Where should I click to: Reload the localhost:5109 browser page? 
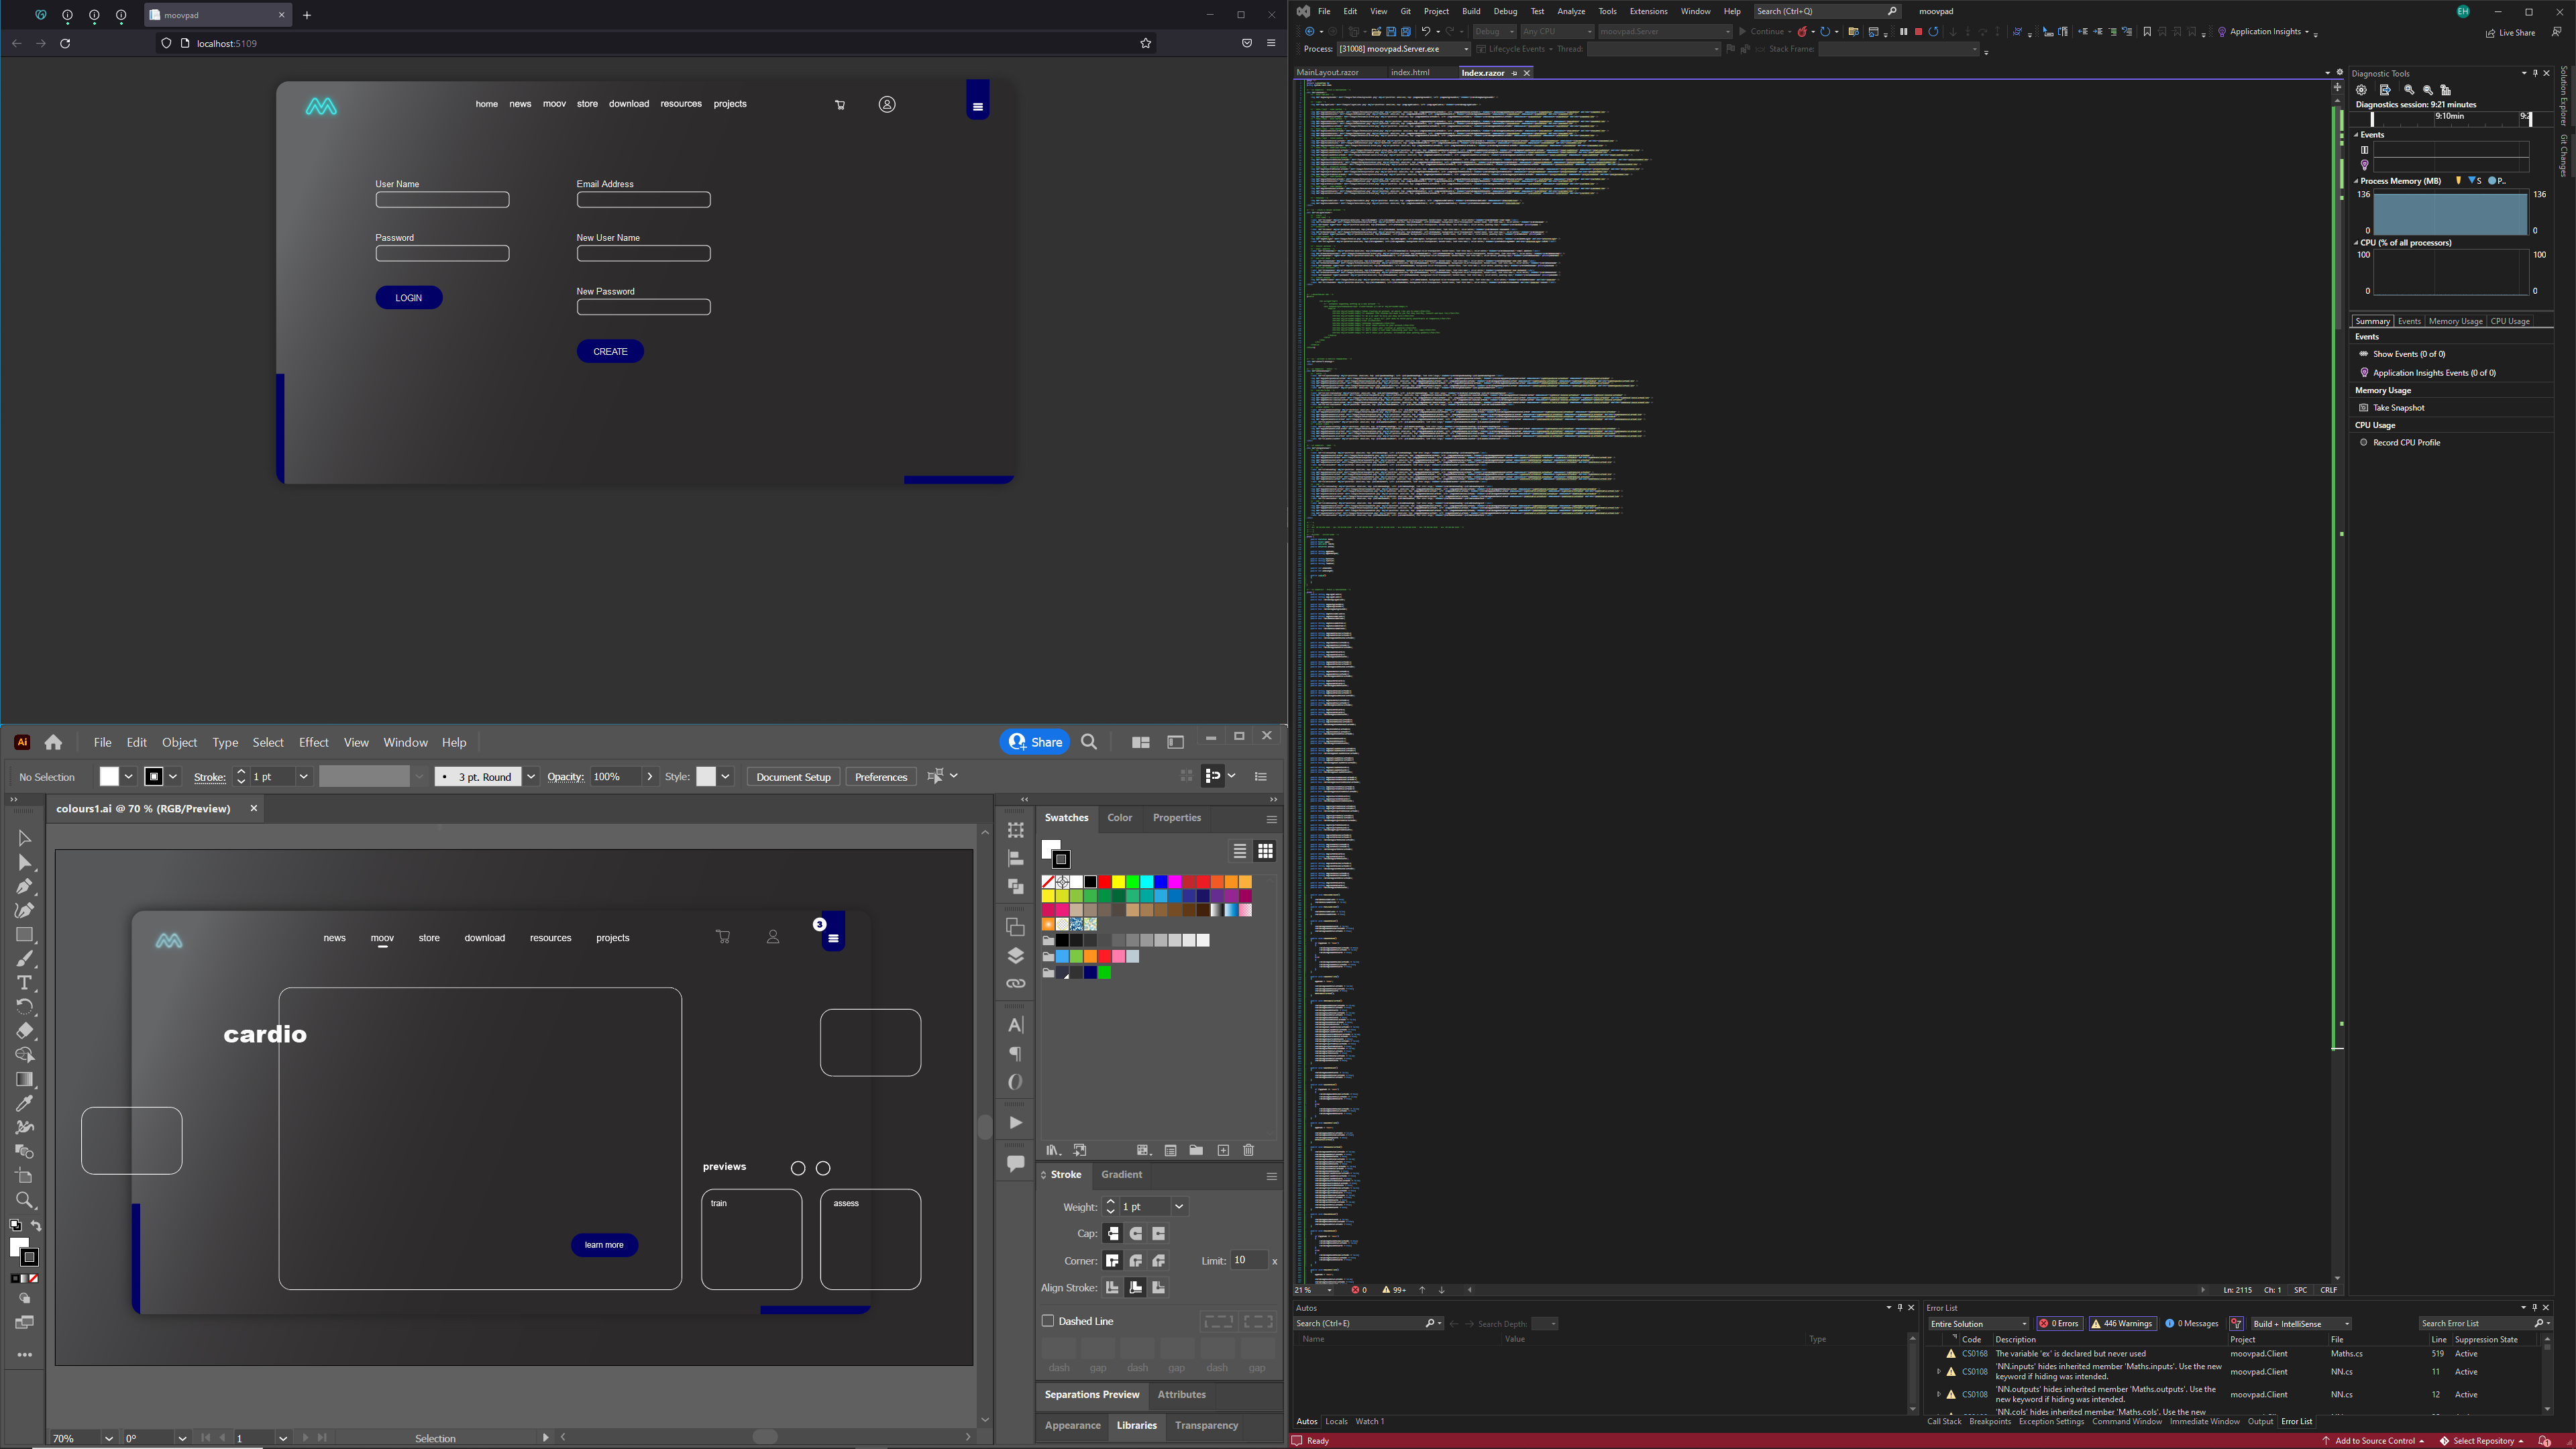coord(65,43)
